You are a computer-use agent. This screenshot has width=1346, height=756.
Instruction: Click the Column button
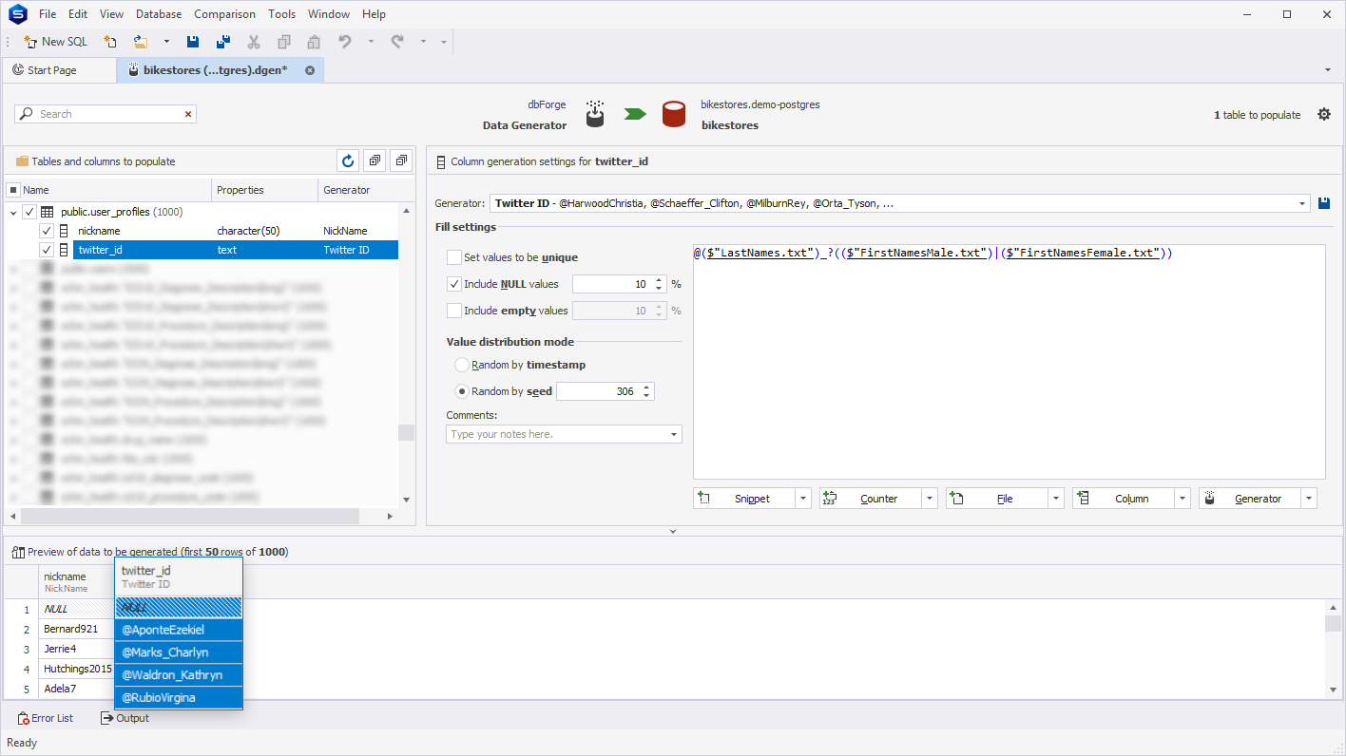point(1123,499)
